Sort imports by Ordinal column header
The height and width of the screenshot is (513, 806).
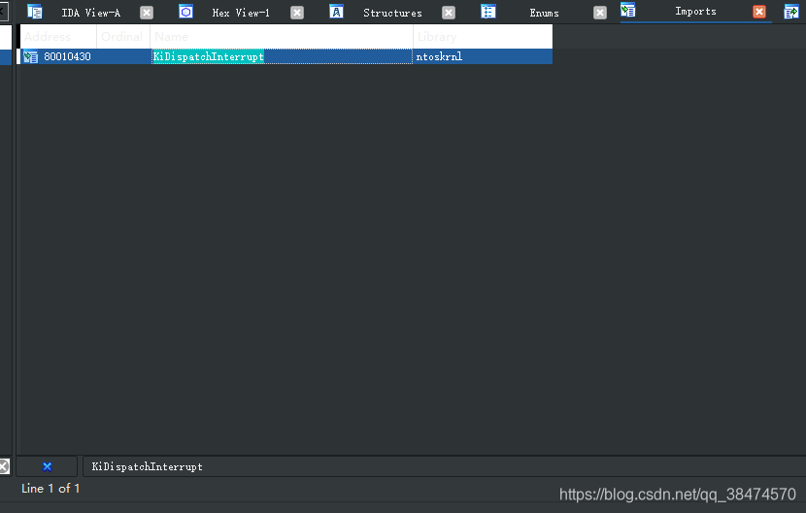(x=123, y=37)
